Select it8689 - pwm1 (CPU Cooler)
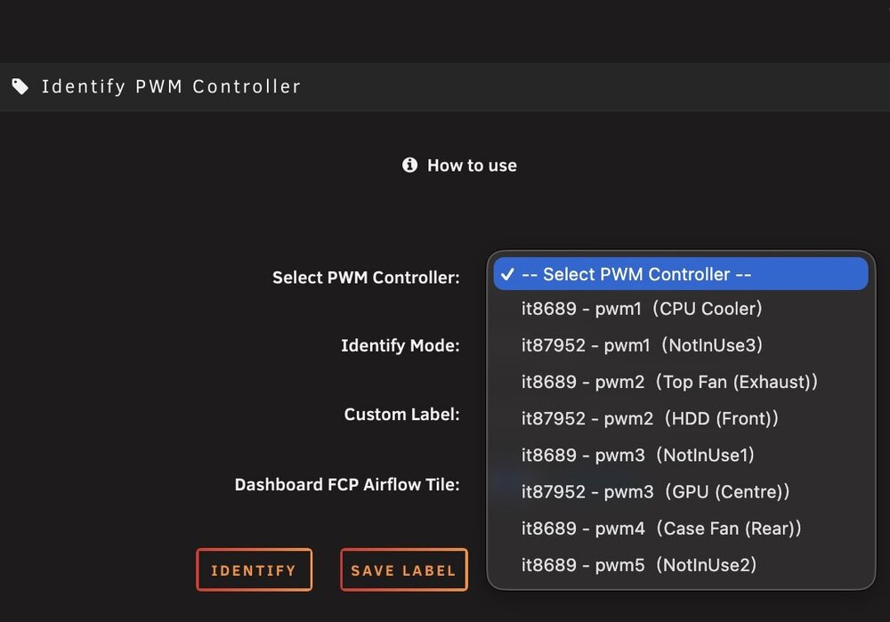Image resolution: width=890 pixels, height=622 pixels. (x=681, y=309)
